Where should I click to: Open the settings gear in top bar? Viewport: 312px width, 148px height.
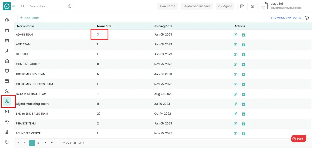click(x=253, y=6)
